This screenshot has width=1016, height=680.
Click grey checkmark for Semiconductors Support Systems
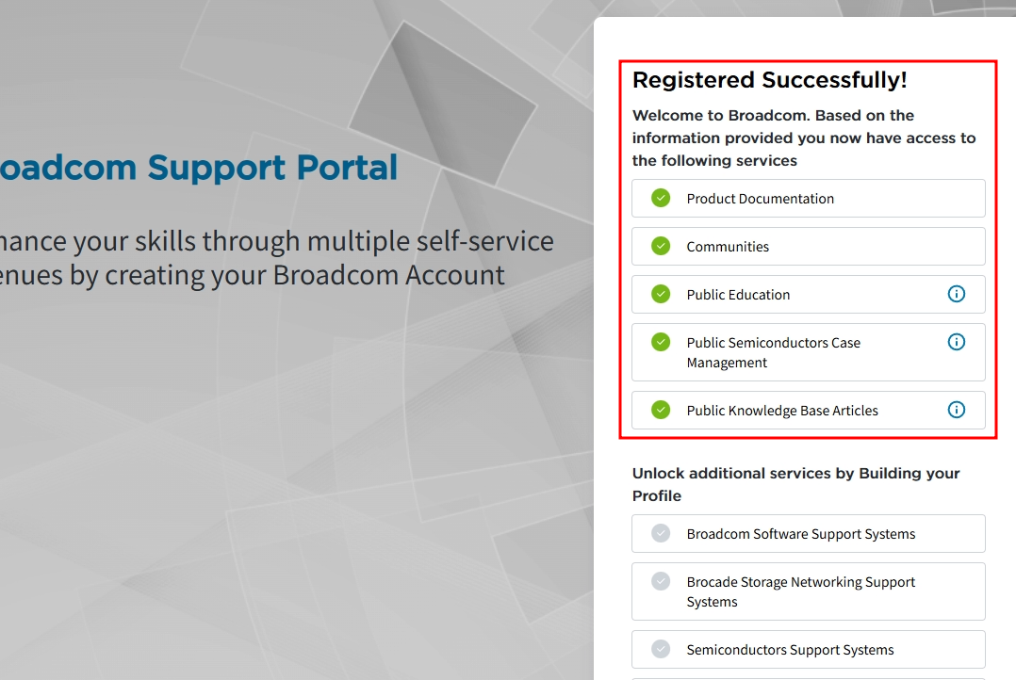click(661, 649)
